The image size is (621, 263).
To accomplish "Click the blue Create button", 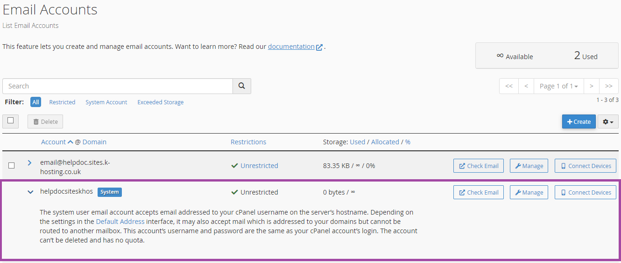I will [x=579, y=121].
